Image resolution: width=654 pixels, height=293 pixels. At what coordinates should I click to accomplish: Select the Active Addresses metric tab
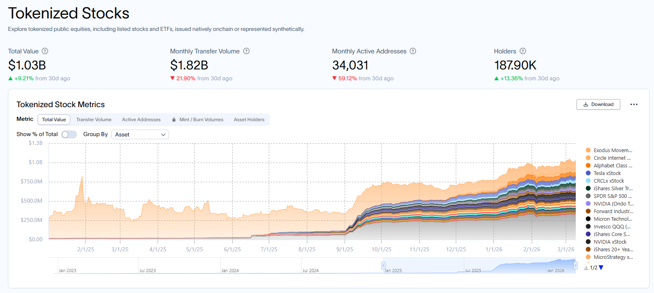(141, 120)
